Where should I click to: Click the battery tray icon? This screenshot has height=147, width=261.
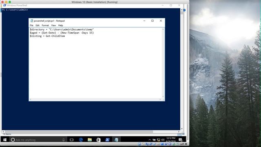(154, 140)
